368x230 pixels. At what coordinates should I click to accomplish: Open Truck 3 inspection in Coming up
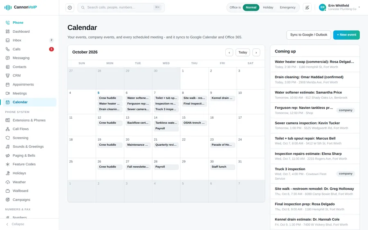point(315,174)
